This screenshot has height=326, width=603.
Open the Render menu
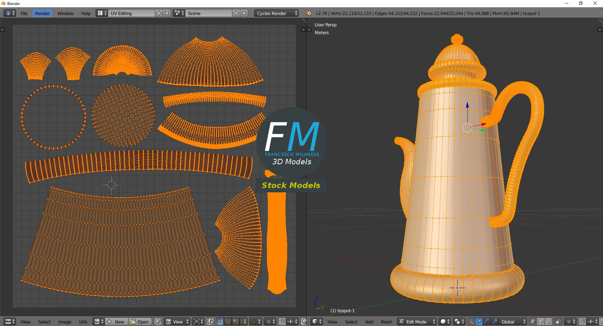tap(42, 13)
